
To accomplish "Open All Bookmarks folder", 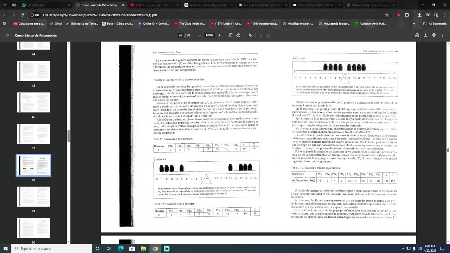I will click(x=435, y=24).
